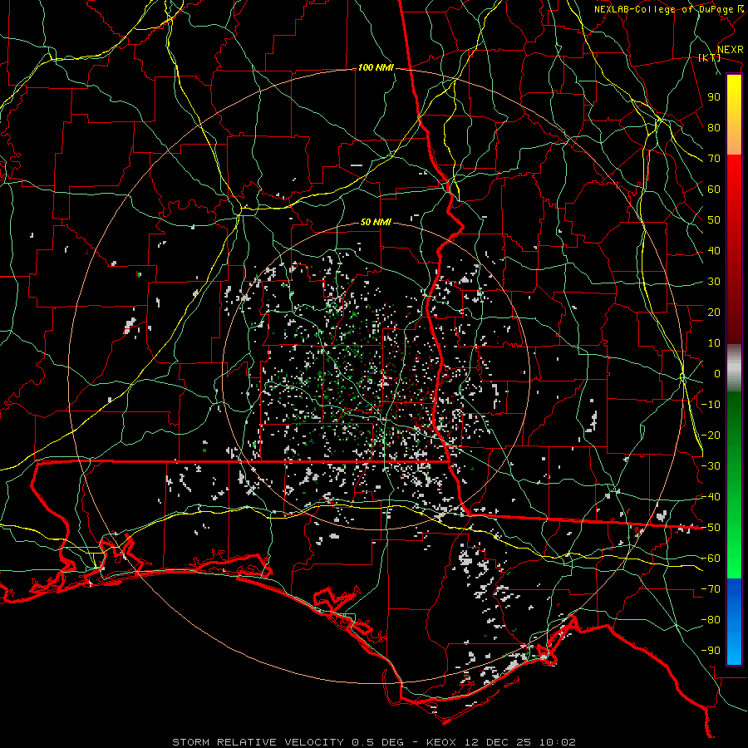Click the 60 value on the velocity scale

pos(714,189)
